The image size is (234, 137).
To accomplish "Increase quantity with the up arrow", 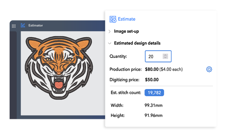I will 165,55.
